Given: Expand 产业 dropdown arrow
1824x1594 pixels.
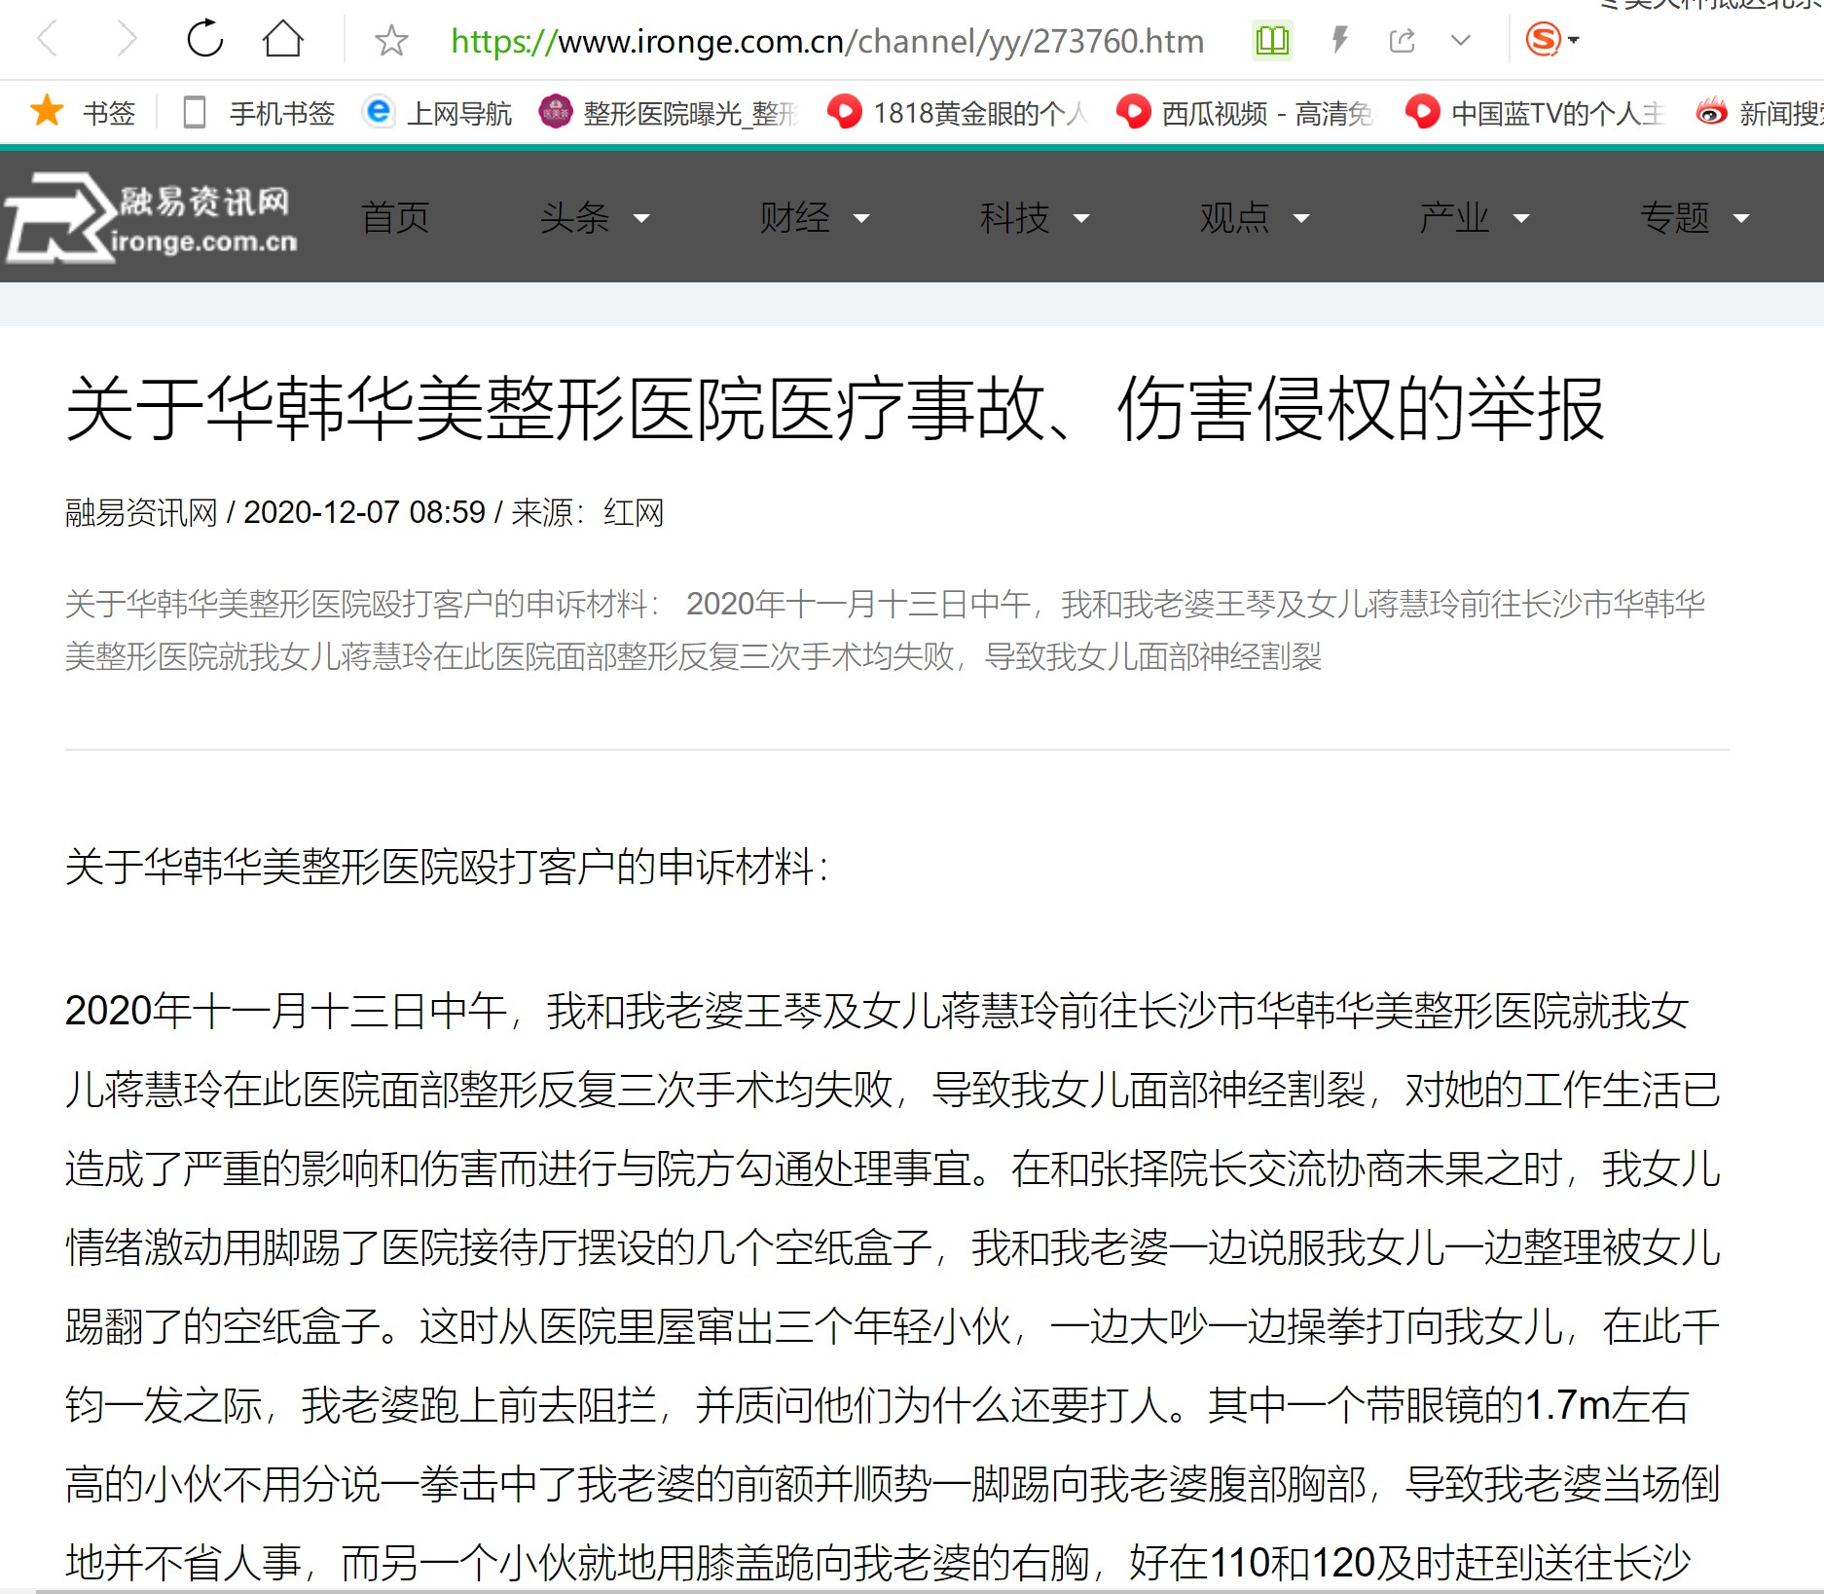Looking at the screenshot, I should (1521, 219).
